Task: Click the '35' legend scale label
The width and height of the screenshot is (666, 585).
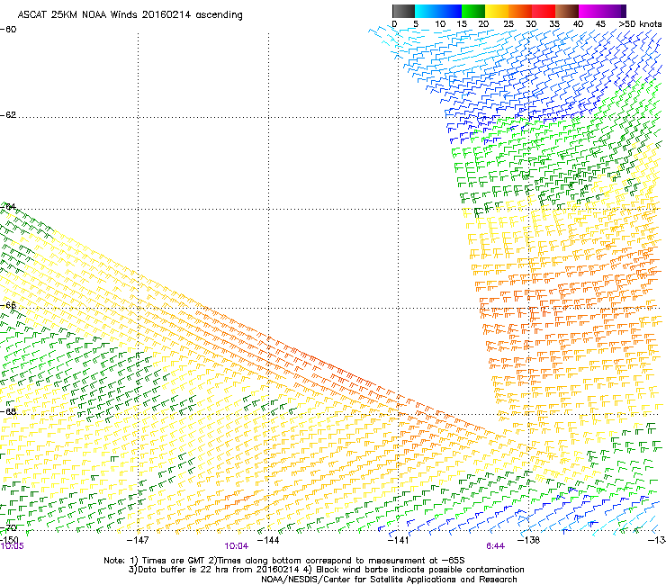Action: [554, 24]
